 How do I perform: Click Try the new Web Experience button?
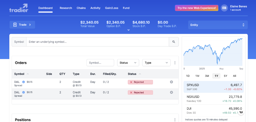coord(197,8)
